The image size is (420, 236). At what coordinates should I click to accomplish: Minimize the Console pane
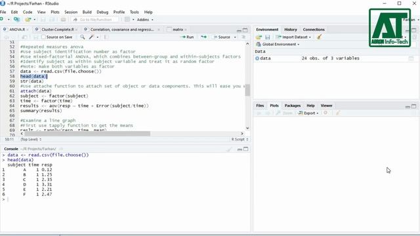(x=240, y=149)
